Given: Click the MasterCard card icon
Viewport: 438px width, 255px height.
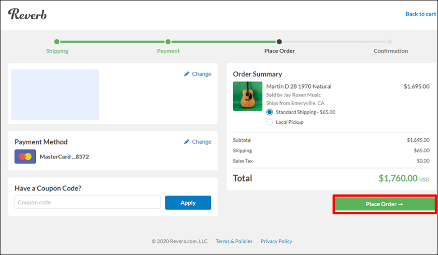Looking at the screenshot, I should [x=25, y=156].
